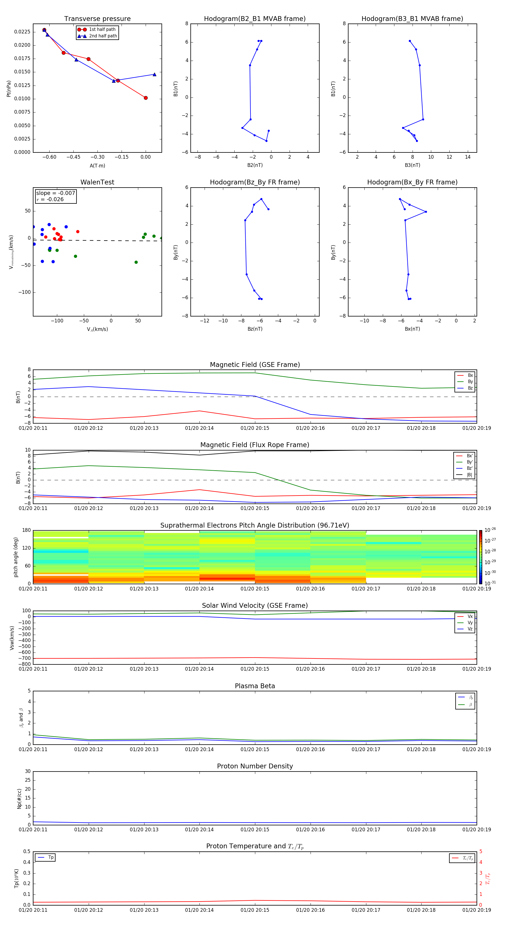Click the "Proton Number Density" title
Screen dimensions: 510x935
coord(255,766)
